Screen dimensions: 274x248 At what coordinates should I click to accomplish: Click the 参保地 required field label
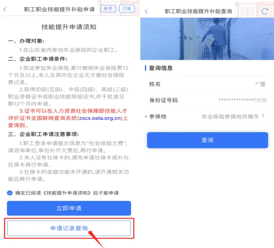(158, 117)
